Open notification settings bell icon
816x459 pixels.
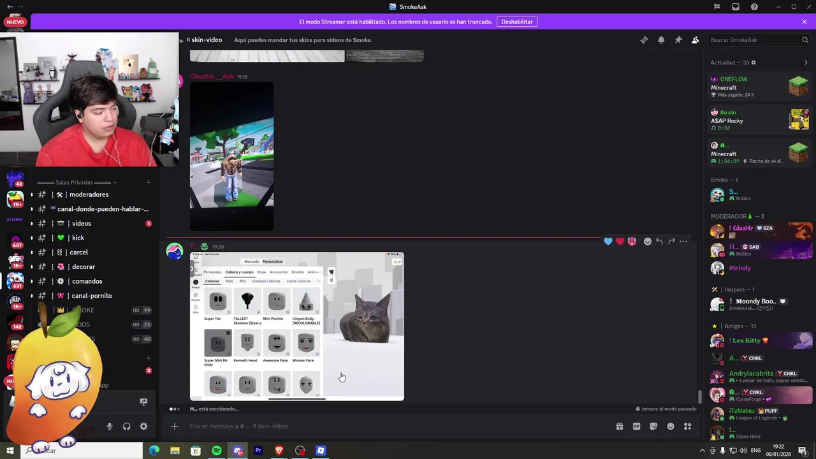click(661, 40)
